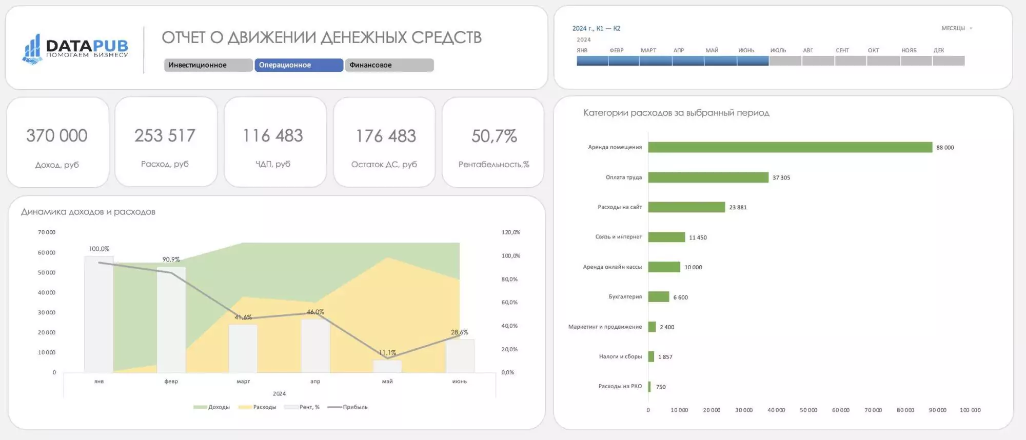The image size is (1026, 440).
Task: Select the Инвестиционное slicer button
Action: [x=208, y=65]
